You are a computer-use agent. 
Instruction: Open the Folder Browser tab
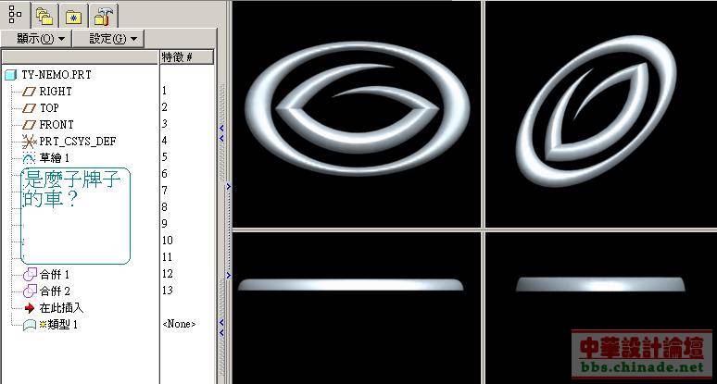(x=73, y=17)
